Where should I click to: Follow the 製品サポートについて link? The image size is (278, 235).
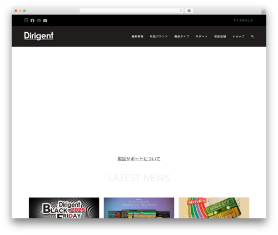pos(139,159)
